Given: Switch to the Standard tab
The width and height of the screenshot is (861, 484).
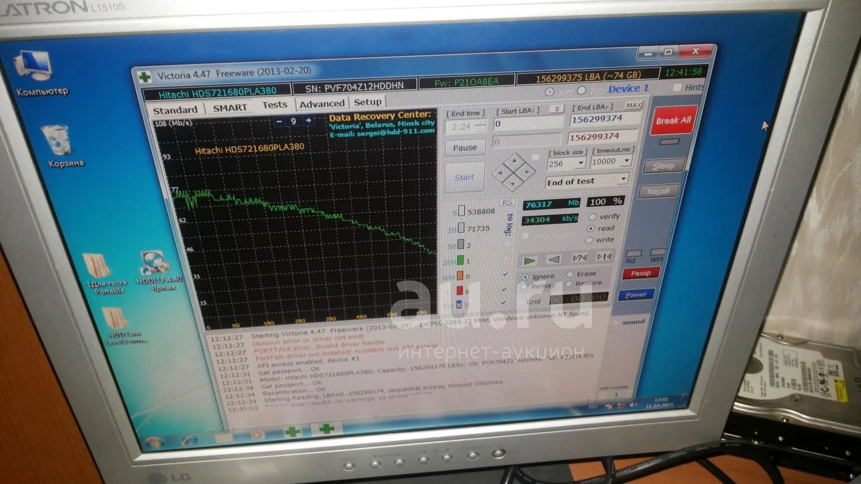Looking at the screenshot, I should pos(175,111).
